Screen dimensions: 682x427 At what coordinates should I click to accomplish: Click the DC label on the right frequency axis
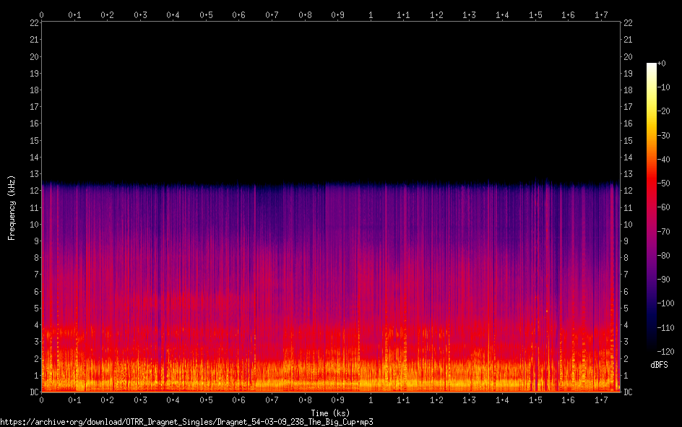pyautogui.click(x=628, y=392)
